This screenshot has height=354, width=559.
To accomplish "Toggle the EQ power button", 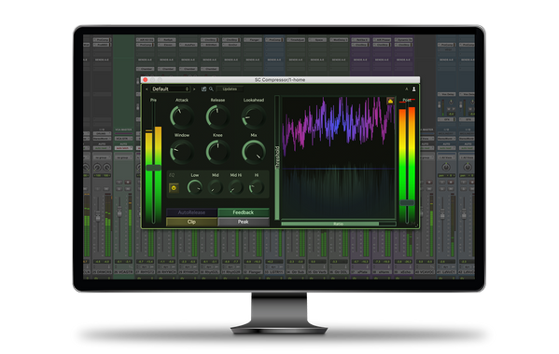I will 174,187.
